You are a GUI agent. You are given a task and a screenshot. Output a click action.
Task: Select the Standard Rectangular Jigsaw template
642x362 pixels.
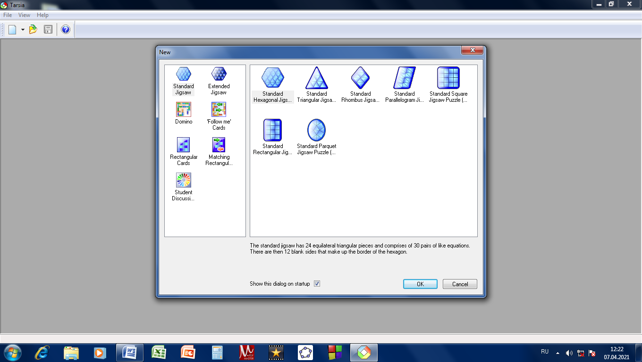coord(273,130)
